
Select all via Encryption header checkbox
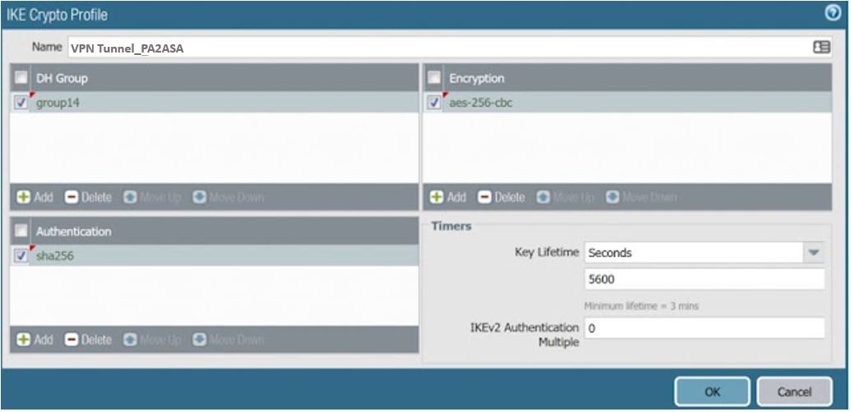(434, 78)
